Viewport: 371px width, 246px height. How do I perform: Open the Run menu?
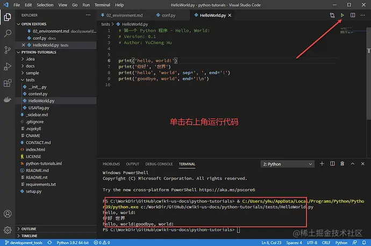86,5
